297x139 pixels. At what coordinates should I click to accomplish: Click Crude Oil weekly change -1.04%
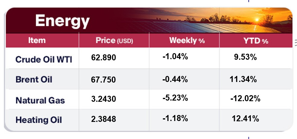click(x=175, y=56)
